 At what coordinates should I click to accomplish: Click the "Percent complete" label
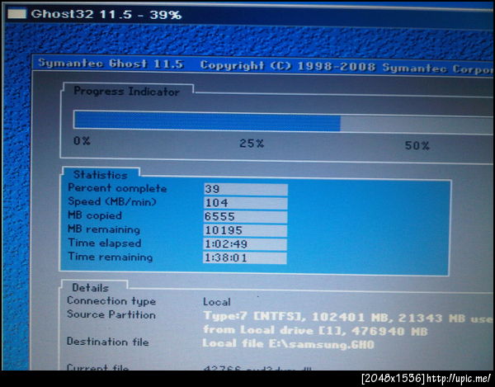click(117, 188)
